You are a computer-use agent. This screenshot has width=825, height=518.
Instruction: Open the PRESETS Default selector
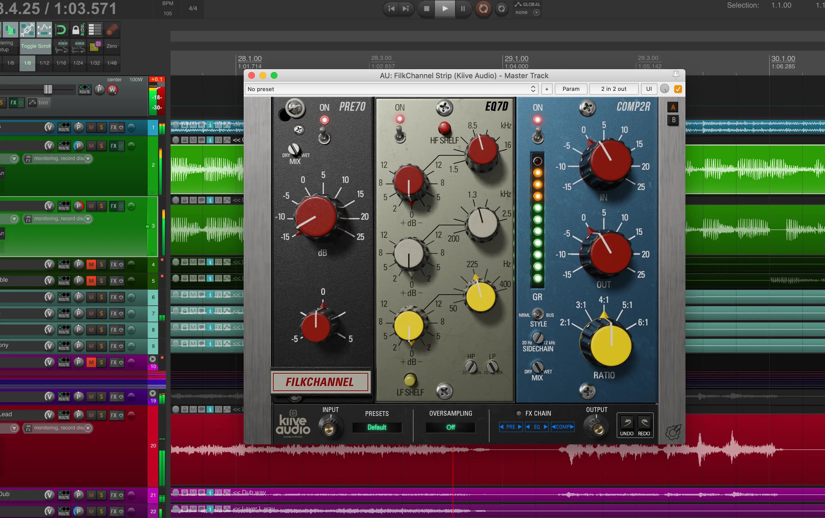click(x=377, y=427)
